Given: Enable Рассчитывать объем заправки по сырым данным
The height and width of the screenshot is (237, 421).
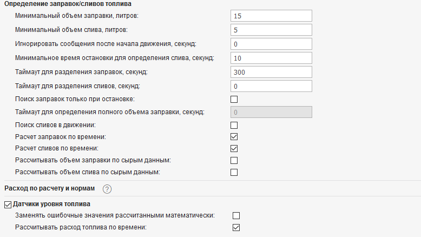Looking at the screenshot, I should 234,160.
